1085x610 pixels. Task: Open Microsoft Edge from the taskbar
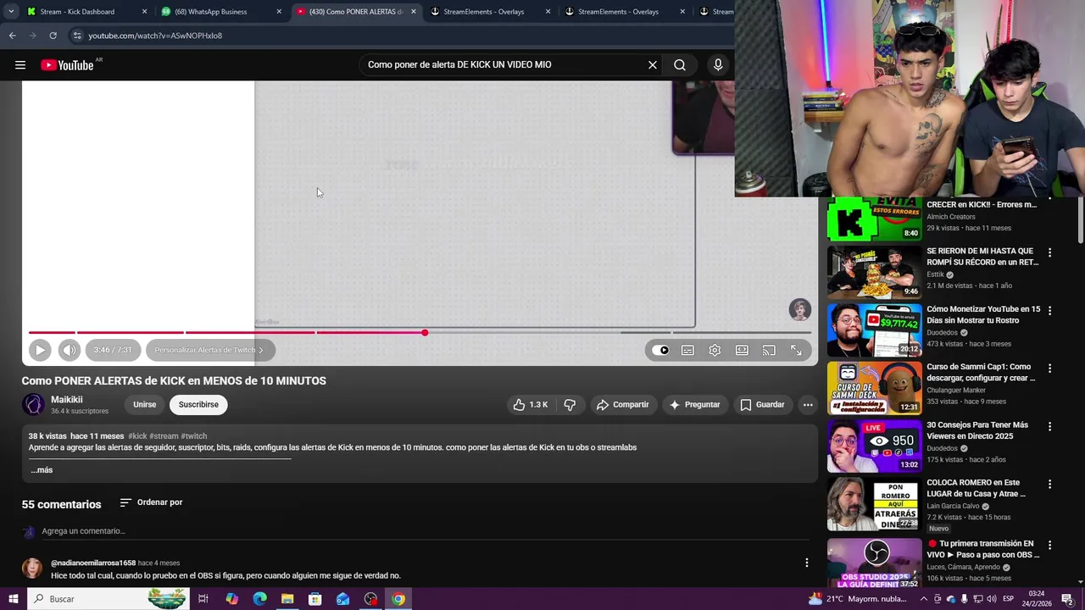coord(259,599)
